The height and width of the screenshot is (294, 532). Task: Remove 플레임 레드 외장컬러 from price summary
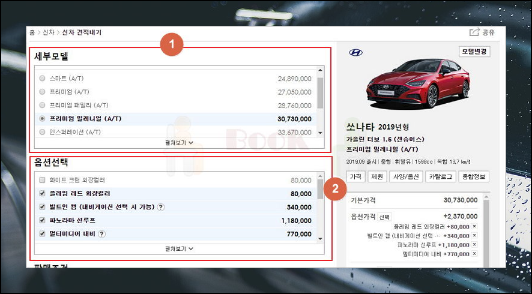pyautogui.click(x=474, y=227)
